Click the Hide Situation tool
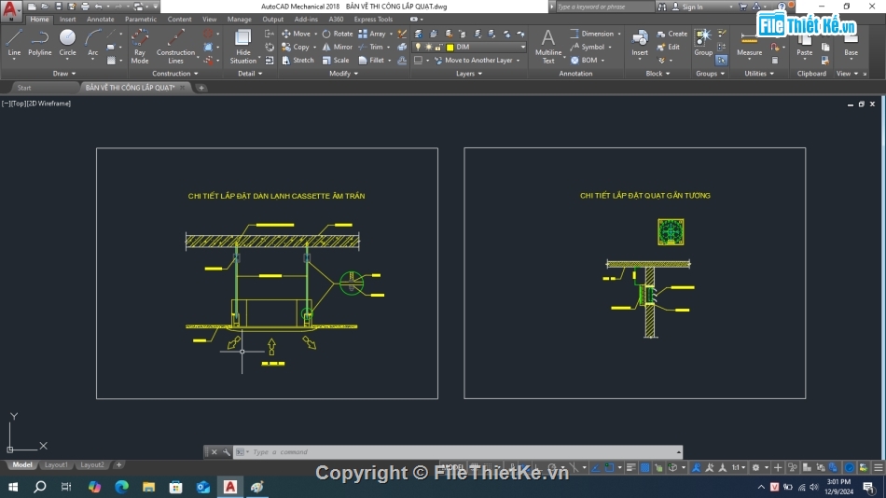This screenshot has height=498, width=886. tap(243, 47)
